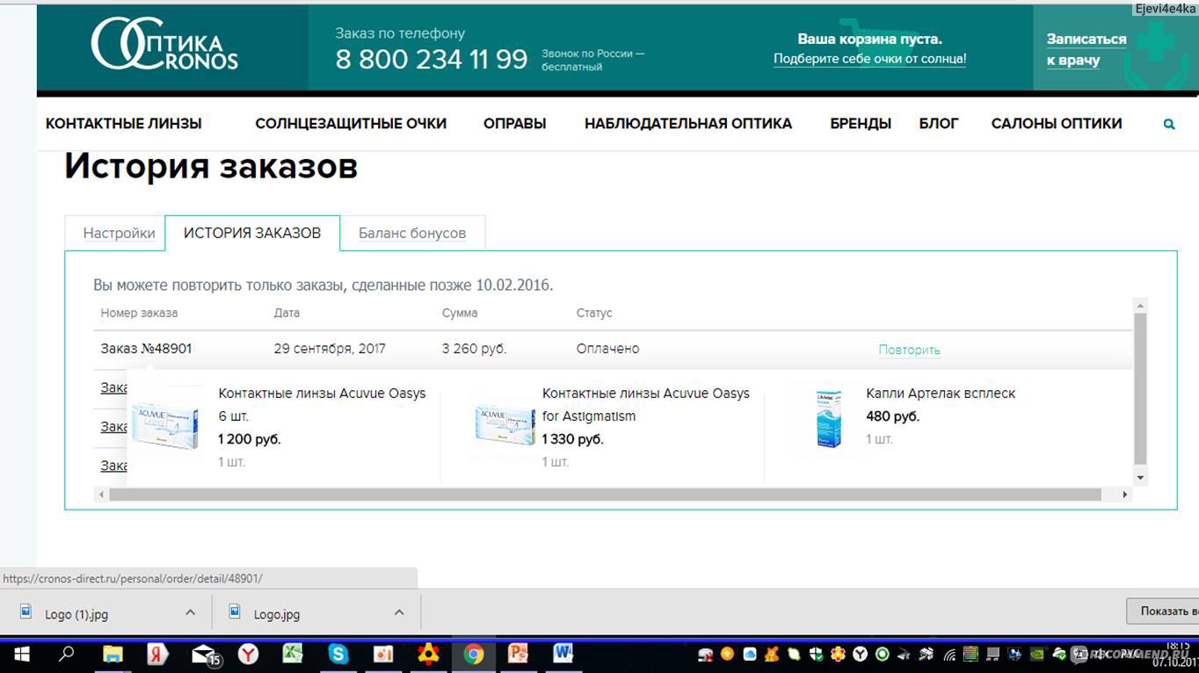1199x673 pixels.
Task: Open Капли Артелак всплеск product link
Action: click(941, 394)
